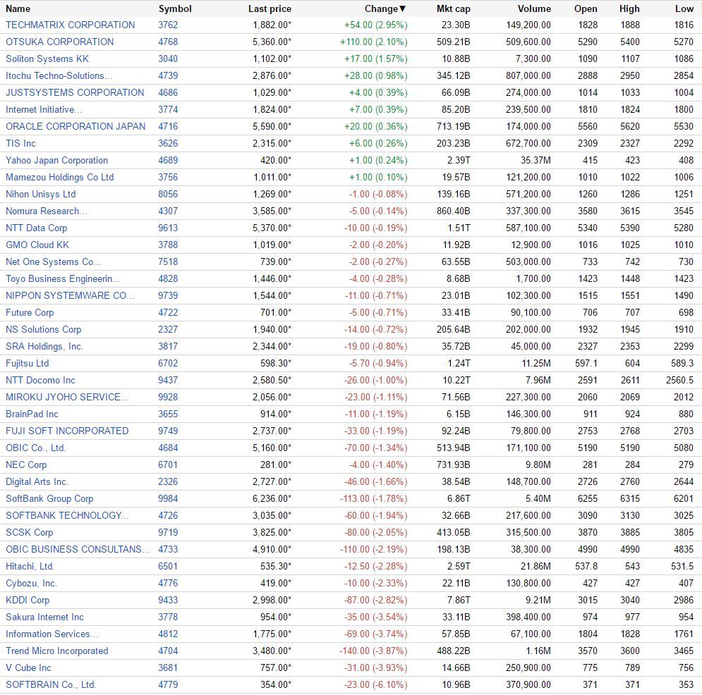Open Hitachi, Ltd. link

point(30,567)
